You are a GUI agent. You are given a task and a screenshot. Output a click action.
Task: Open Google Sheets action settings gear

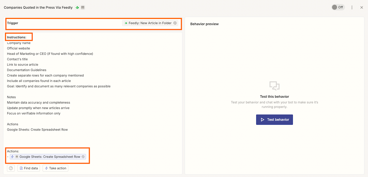click(83, 157)
